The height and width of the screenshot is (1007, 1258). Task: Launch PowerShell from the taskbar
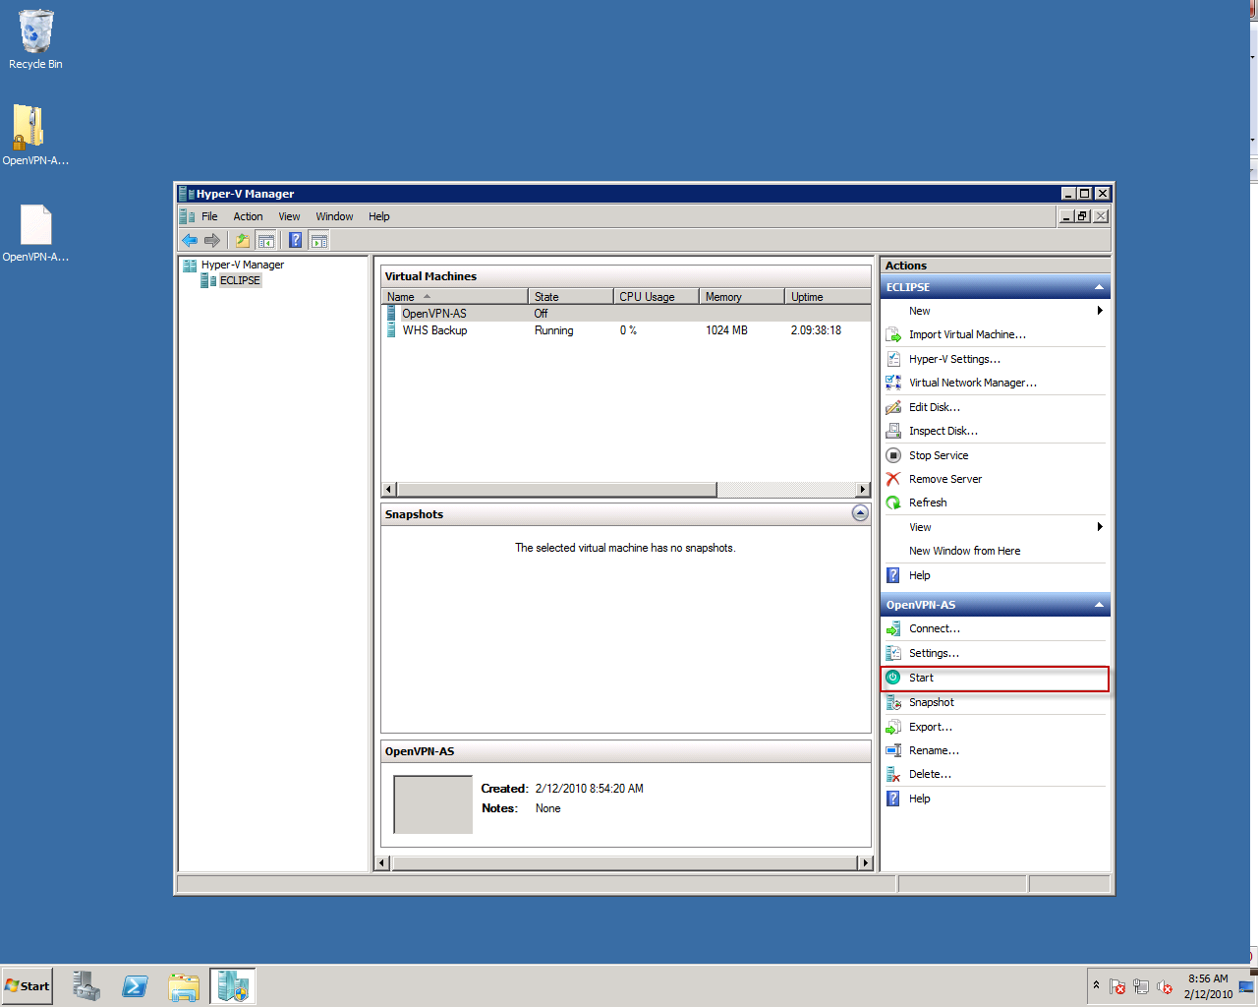pos(136,985)
